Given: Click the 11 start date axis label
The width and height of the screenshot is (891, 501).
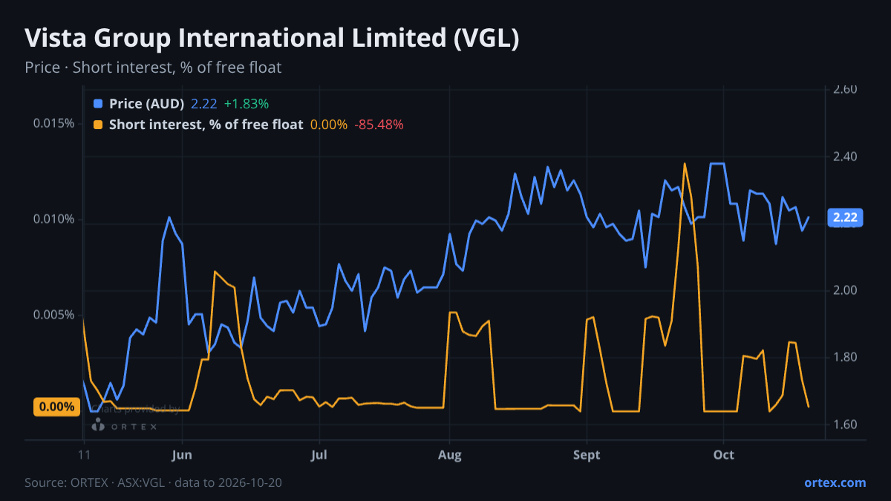Looking at the screenshot, I should [x=84, y=454].
